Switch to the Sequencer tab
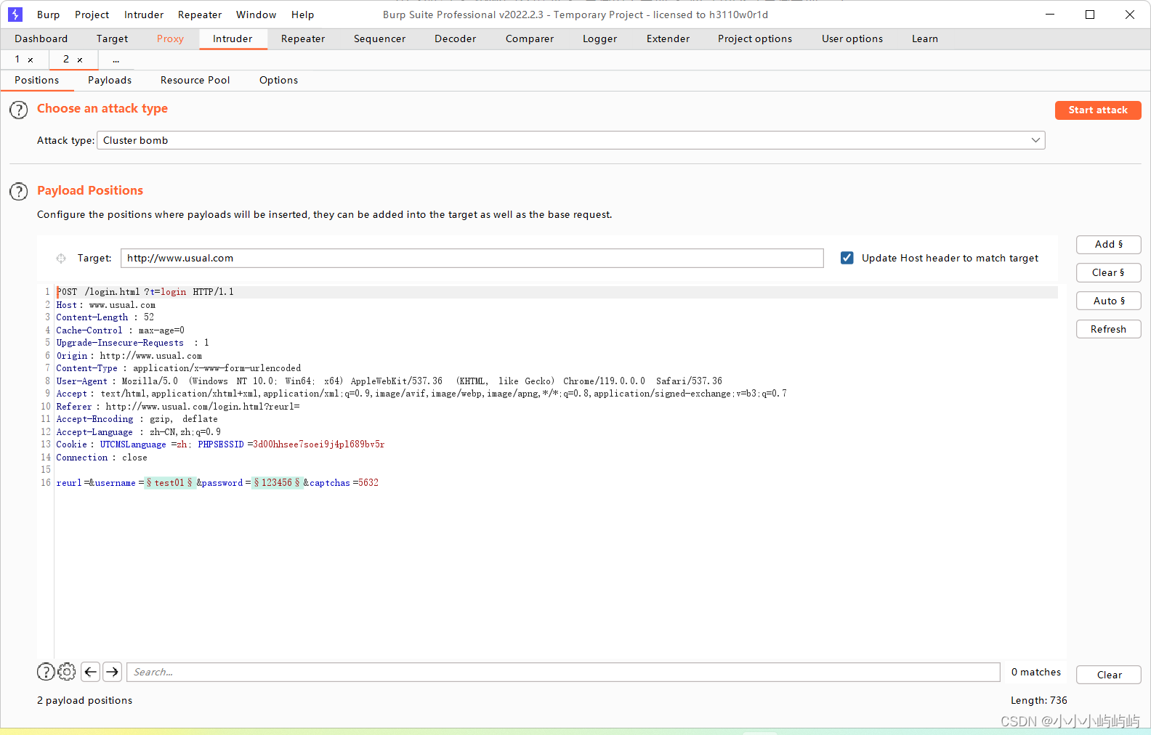 pos(379,38)
